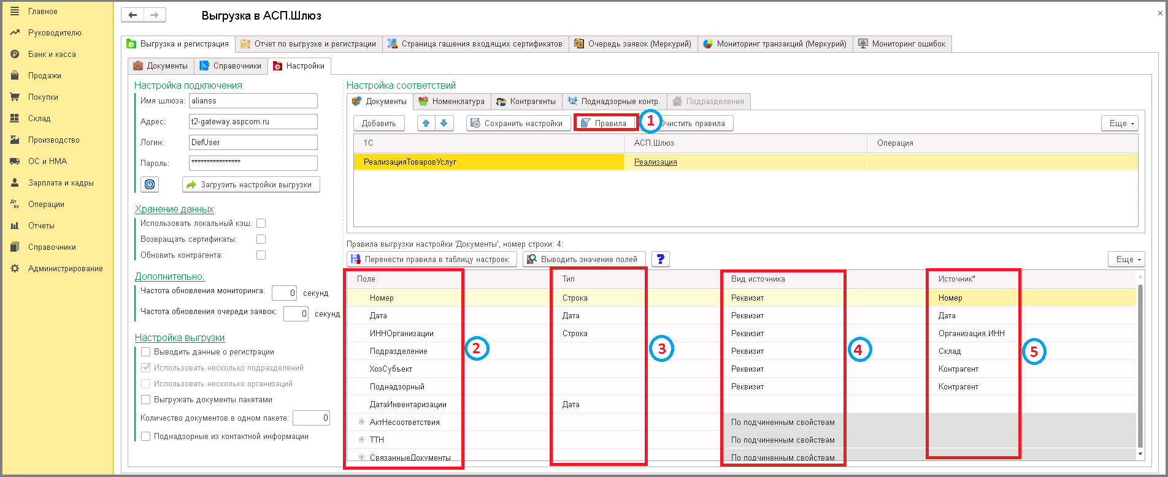1168x477 pixels.
Task: Click Загрузить настройки выгрузки button
Action: tap(251, 184)
